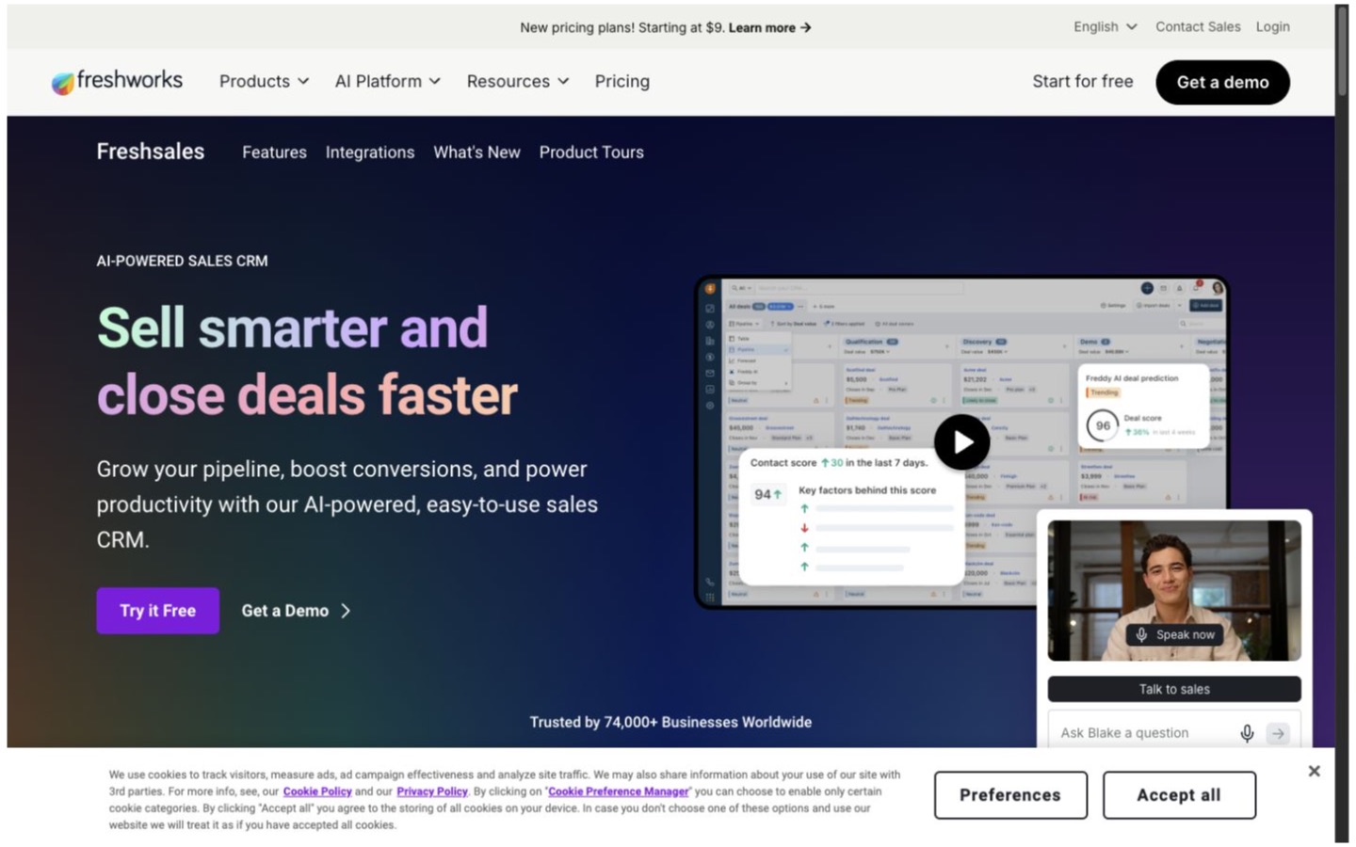Click the Login link
This screenshot has width=1356, height=847.
pos(1272,27)
